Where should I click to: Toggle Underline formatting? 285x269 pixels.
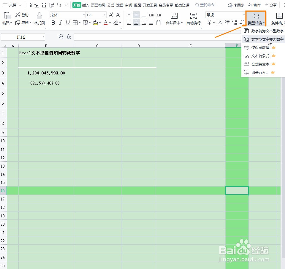[68, 23]
